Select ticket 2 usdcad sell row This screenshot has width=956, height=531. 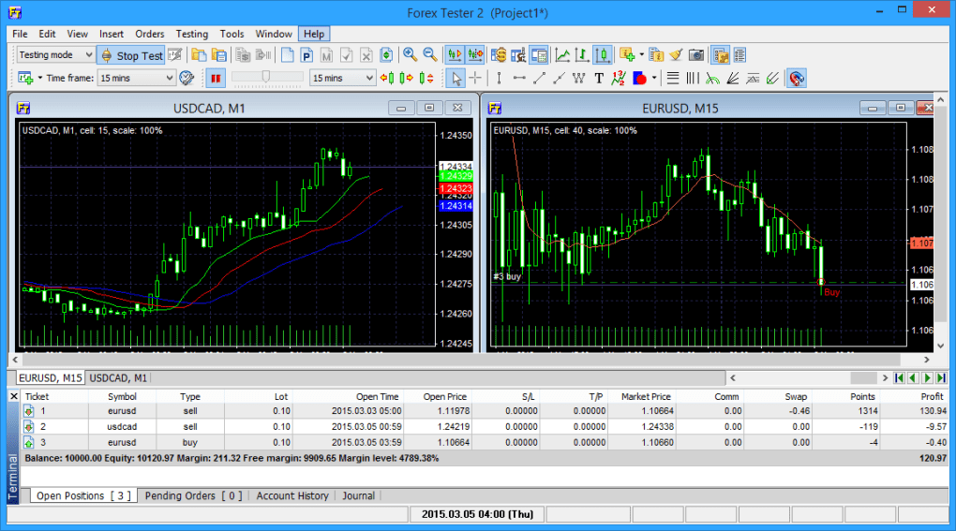(375, 426)
